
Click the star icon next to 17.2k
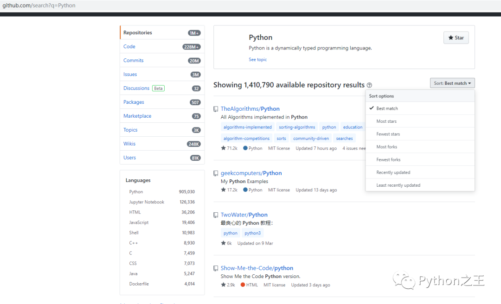click(x=223, y=190)
